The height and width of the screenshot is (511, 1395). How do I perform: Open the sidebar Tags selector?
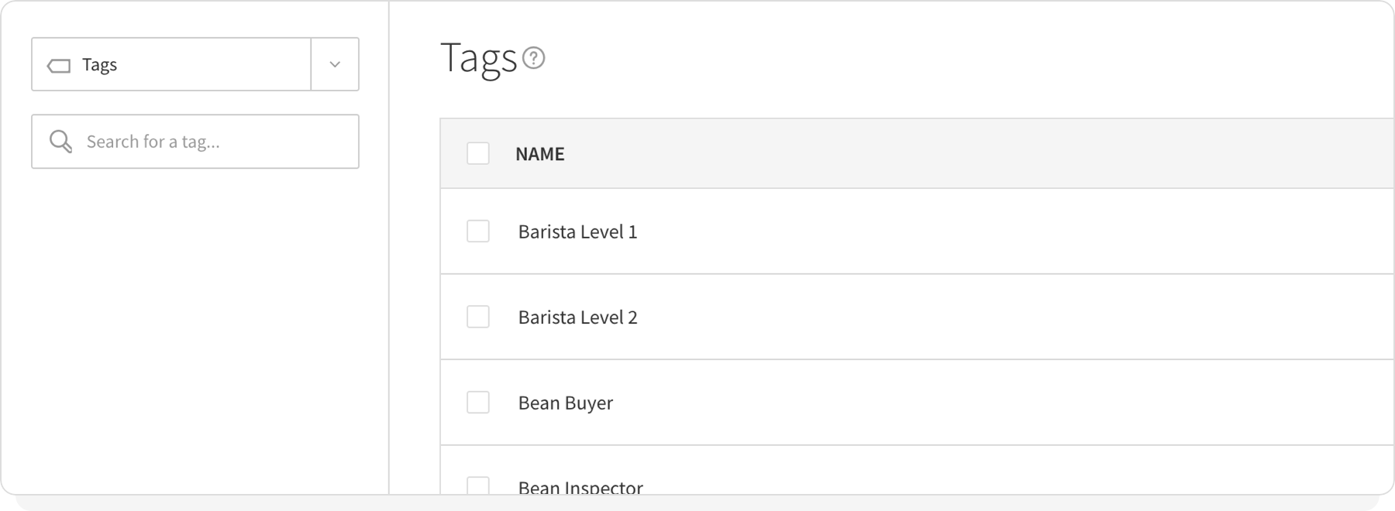[x=170, y=65]
